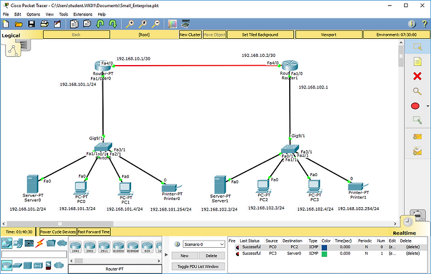Open a file using the folder icon

point(19,24)
